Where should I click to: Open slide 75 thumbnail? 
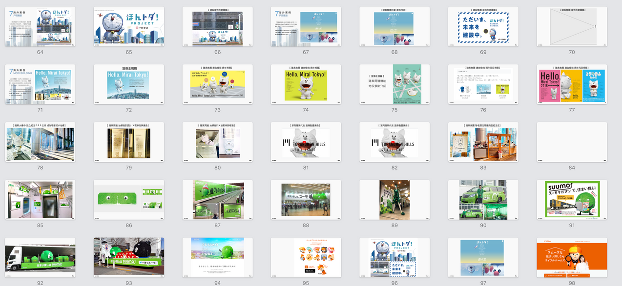coord(394,84)
